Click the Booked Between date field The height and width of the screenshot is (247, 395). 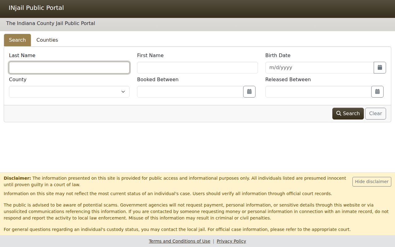(x=190, y=92)
